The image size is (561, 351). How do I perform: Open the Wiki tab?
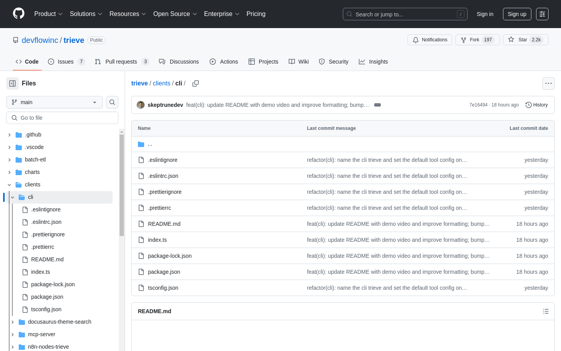click(x=299, y=62)
